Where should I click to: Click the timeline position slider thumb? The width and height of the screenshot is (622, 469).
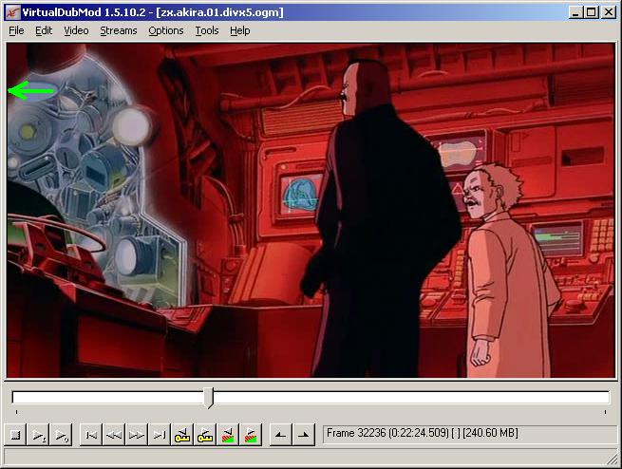[x=209, y=398]
